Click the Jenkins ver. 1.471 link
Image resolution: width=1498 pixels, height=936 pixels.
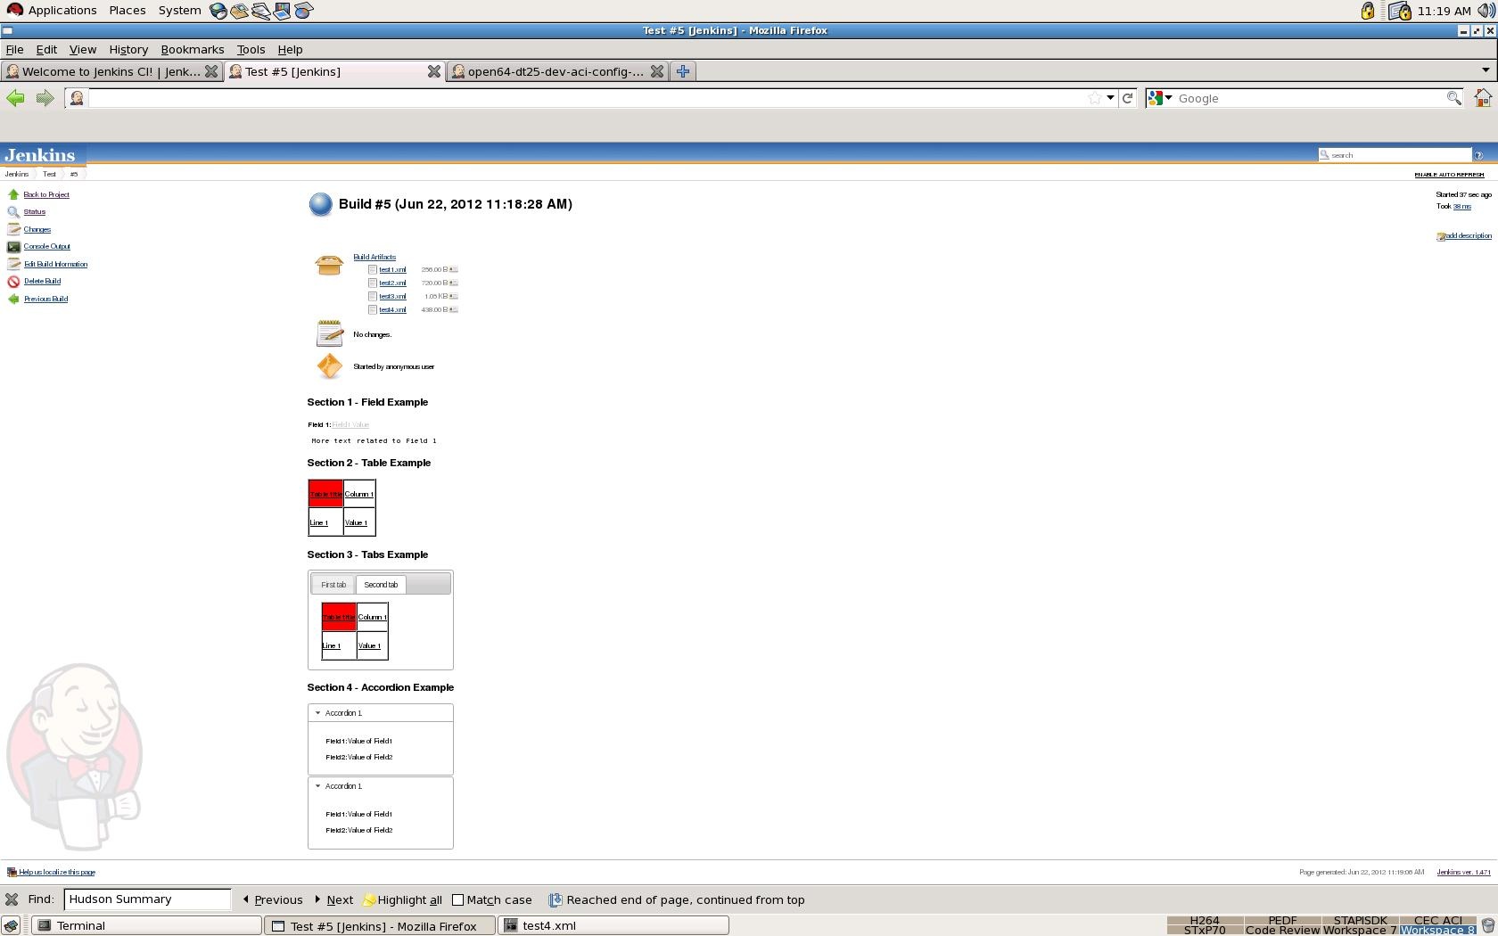pyautogui.click(x=1463, y=873)
